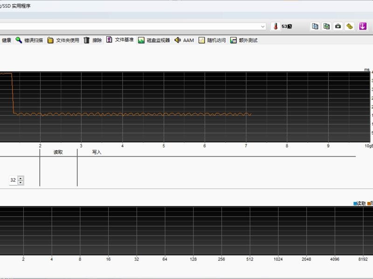This screenshot has width=373, height=279.
Task: Open options with the yellow tools icon
Action: (349, 26)
